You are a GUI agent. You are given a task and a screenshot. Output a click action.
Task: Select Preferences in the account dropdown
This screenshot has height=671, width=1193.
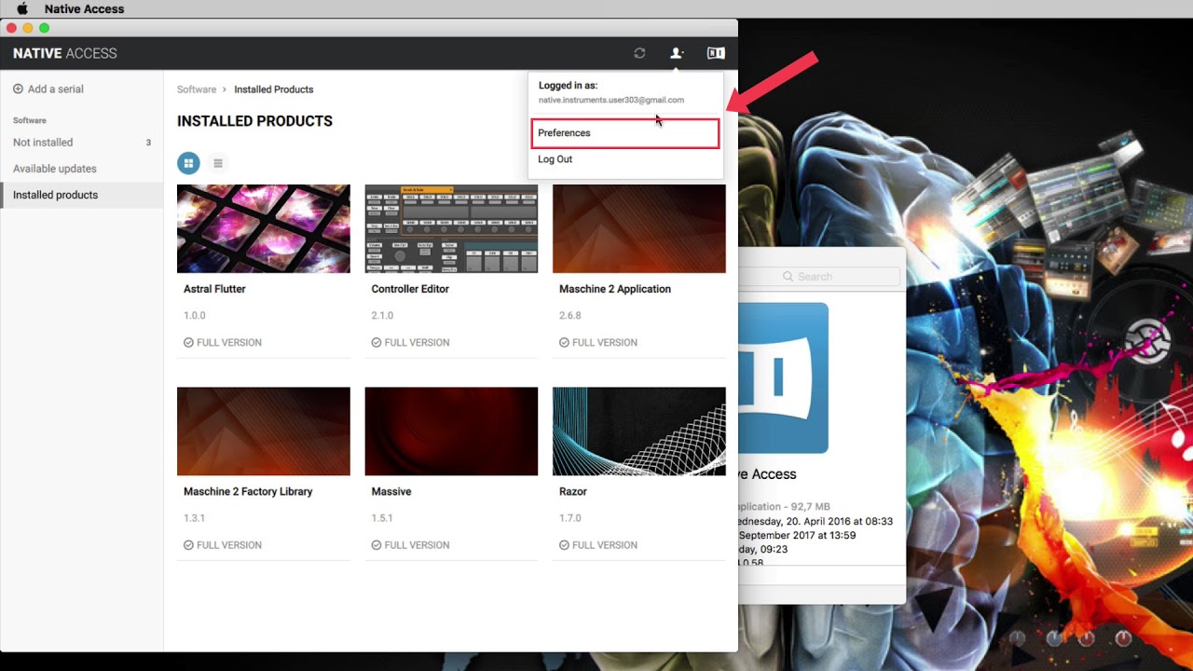tap(625, 133)
